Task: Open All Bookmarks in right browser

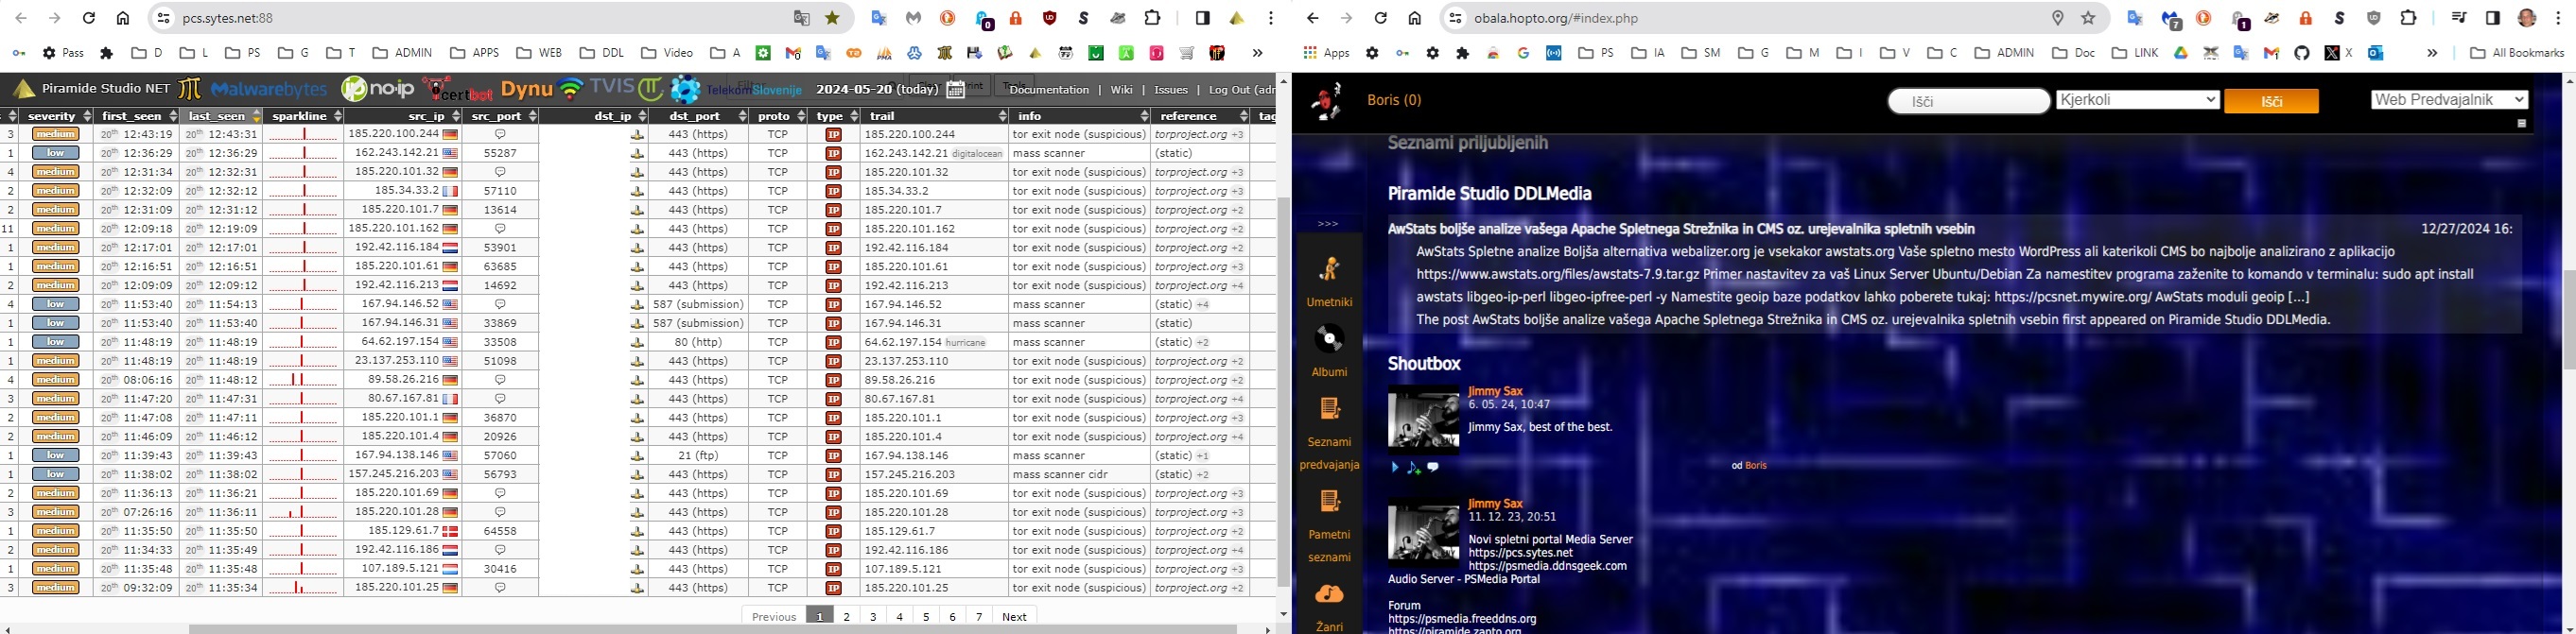Action: (x=2517, y=53)
